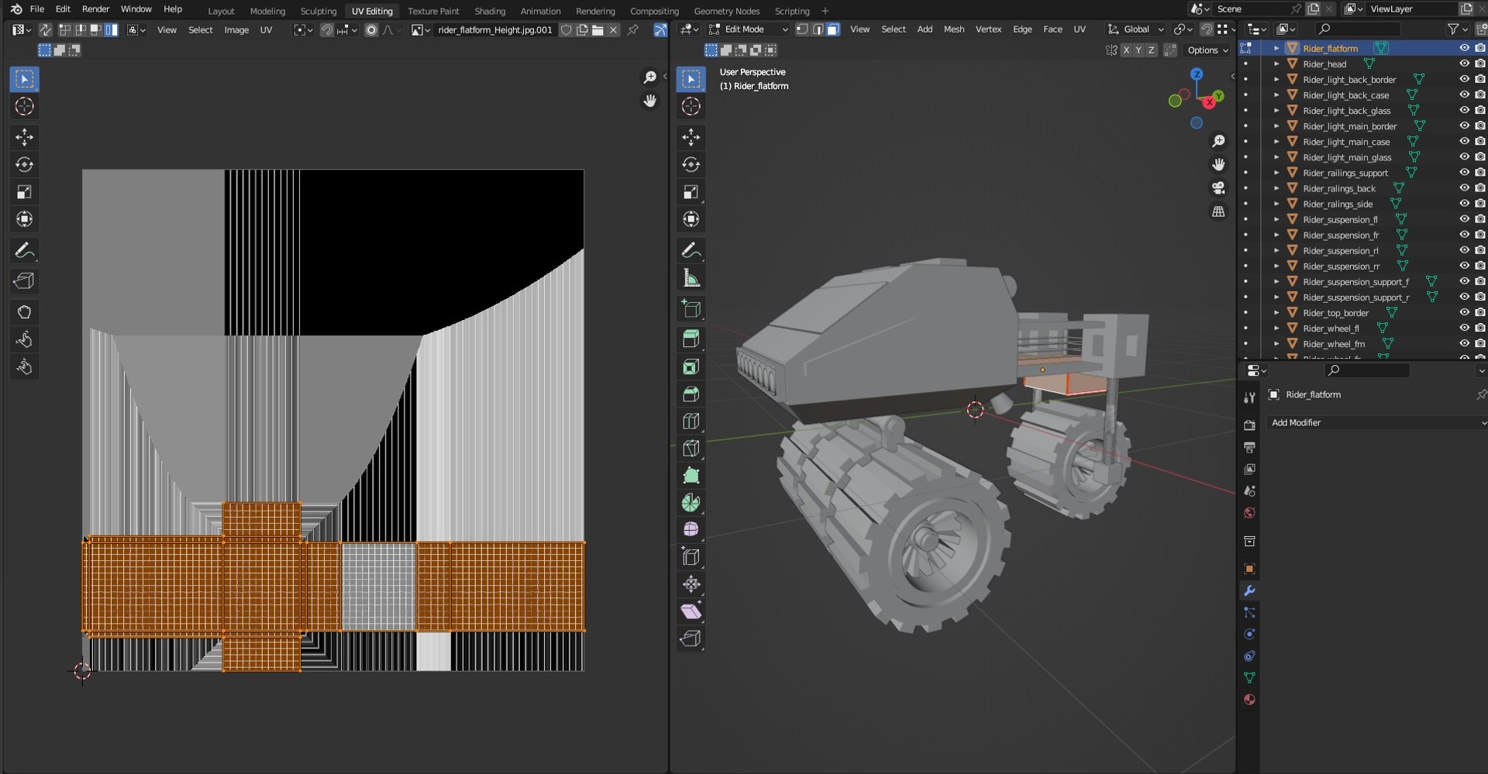Open the Modifiers wrench properties tab

coord(1249,590)
